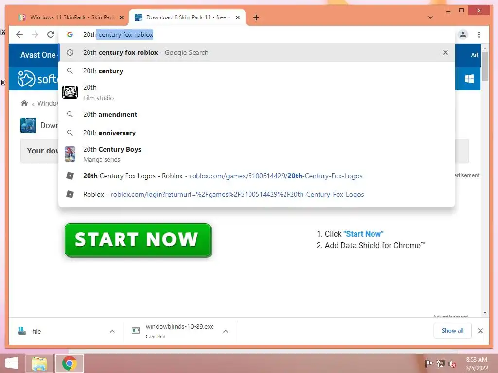Click the Roblox icon beside 20th Century Fox Logos

pyautogui.click(x=70, y=176)
